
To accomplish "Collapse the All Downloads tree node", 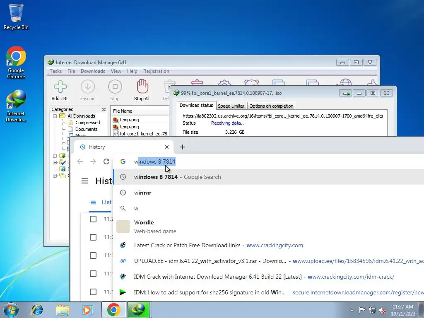I will pyautogui.click(x=55, y=116).
